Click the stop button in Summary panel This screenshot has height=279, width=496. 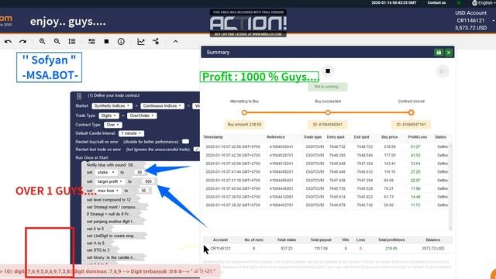(328, 71)
